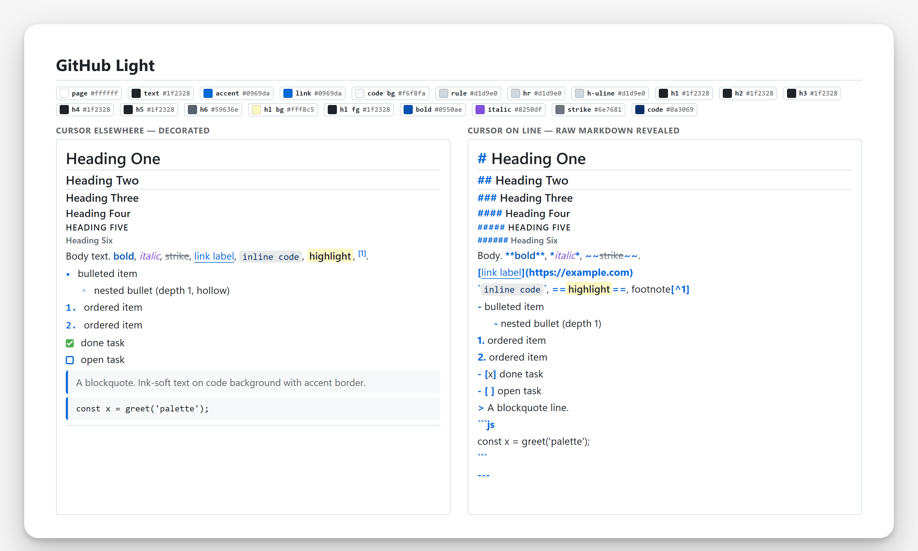Click the '---' horizontal rule markdown

point(483,475)
